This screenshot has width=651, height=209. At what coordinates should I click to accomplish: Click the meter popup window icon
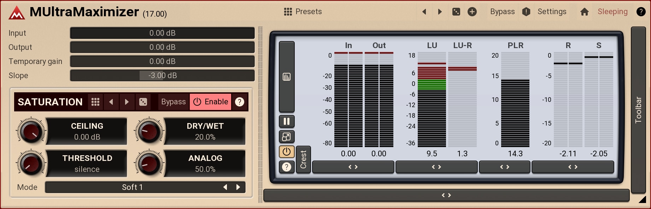coord(287,137)
